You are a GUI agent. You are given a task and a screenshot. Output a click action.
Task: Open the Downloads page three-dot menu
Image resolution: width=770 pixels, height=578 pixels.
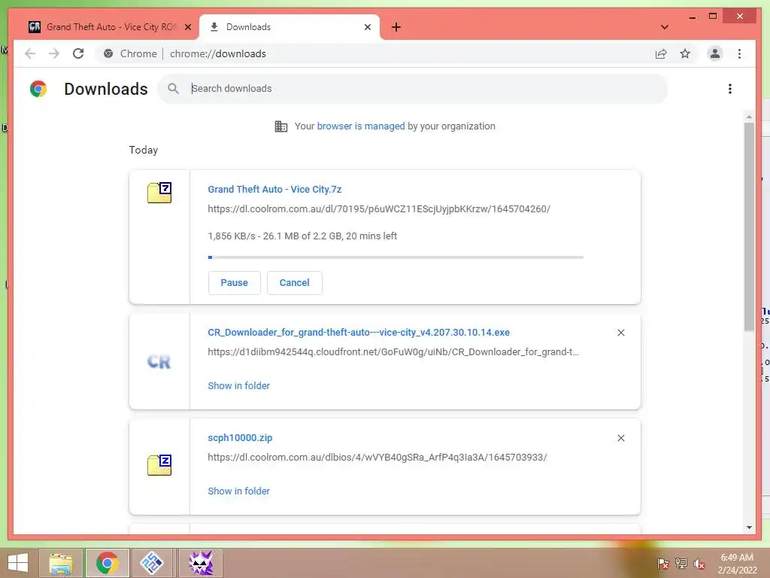tap(729, 89)
